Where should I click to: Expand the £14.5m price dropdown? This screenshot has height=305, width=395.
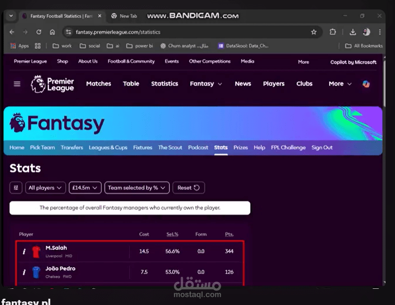point(85,188)
